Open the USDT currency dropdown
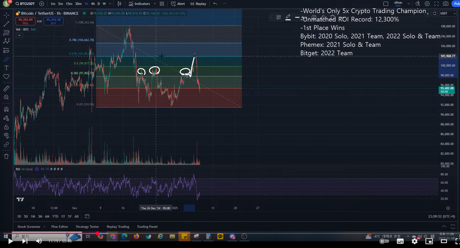This screenshot has height=248, width=460. [448, 13]
